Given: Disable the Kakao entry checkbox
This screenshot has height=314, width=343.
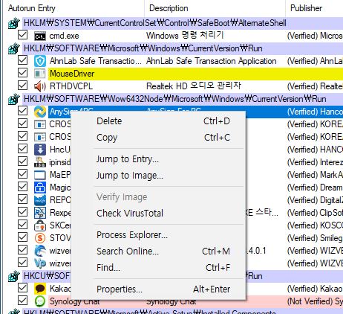Looking at the screenshot, I should [23, 288].
